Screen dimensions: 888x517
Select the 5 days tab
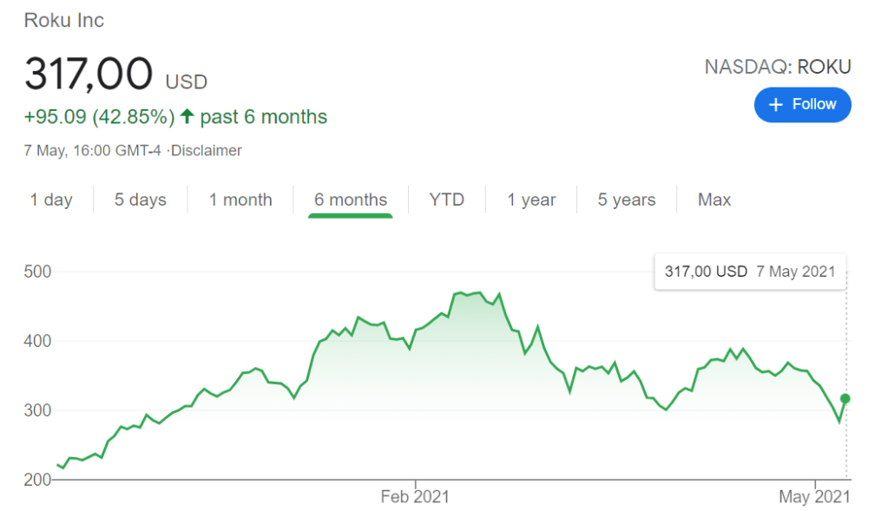(x=140, y=200)
